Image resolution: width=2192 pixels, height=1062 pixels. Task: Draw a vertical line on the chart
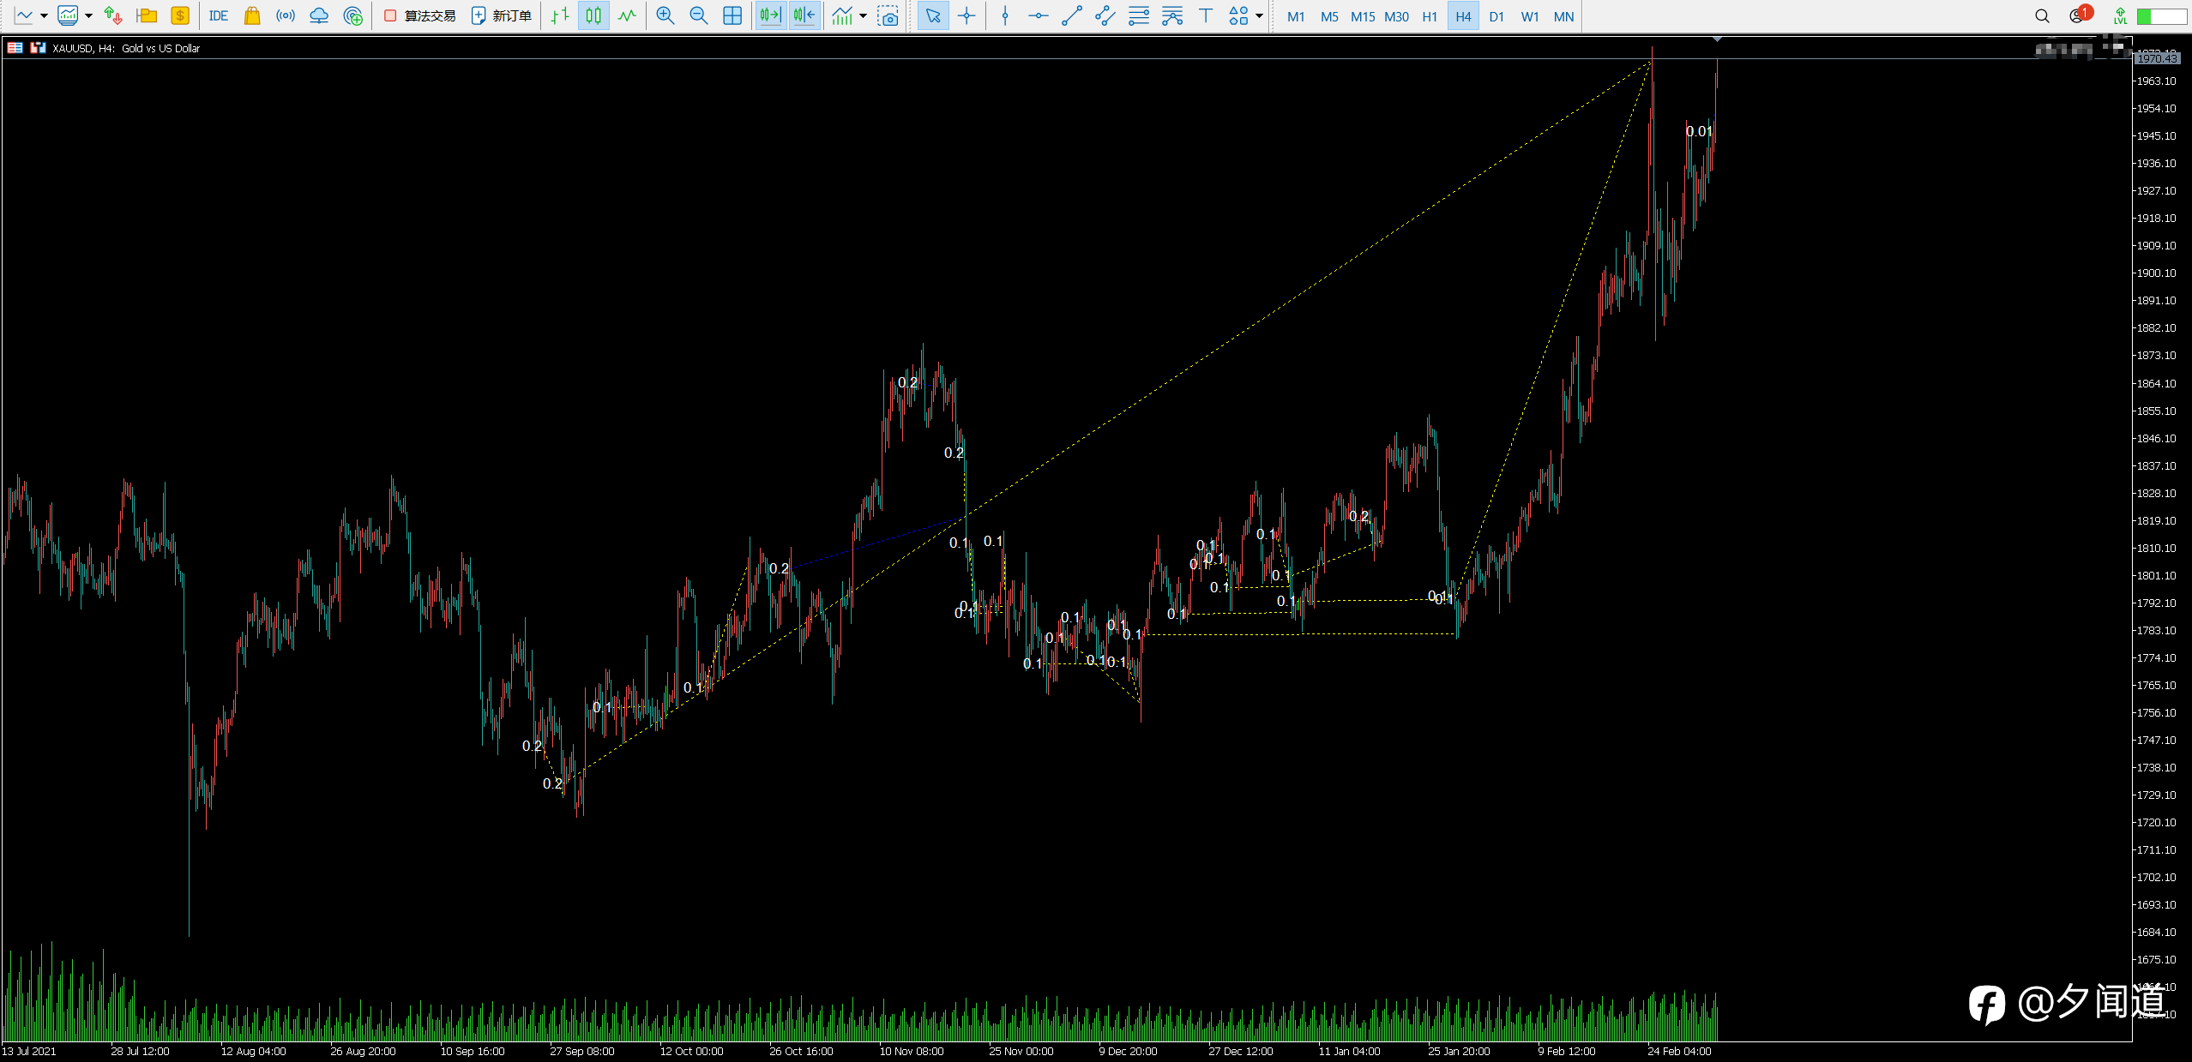(x=1005, y=16)
